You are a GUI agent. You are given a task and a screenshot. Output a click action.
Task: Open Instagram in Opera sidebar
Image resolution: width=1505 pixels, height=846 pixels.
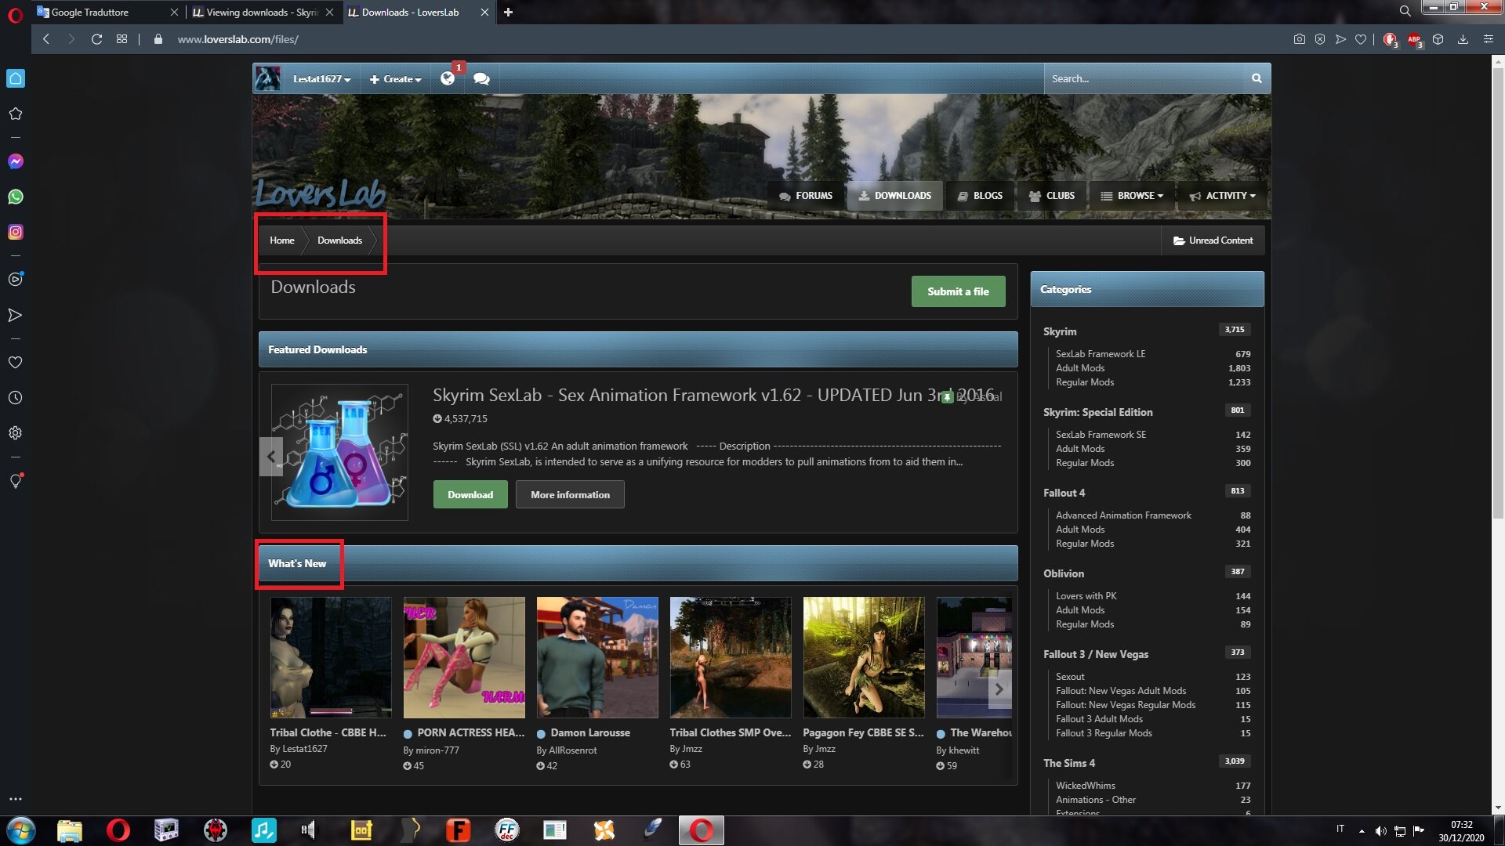tap(16, 232)
